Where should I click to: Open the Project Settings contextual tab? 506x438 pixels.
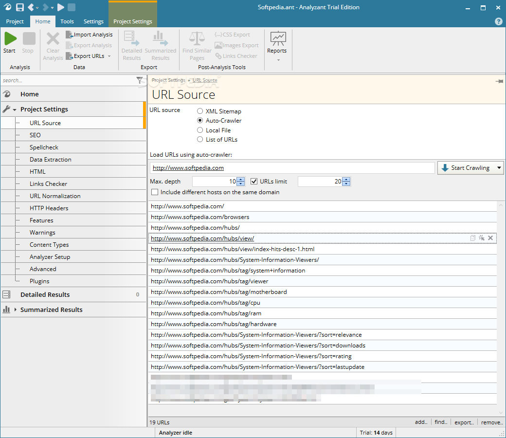click(133, 21)
